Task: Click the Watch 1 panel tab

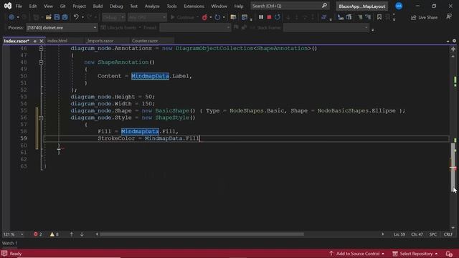Action: [9, 243]
